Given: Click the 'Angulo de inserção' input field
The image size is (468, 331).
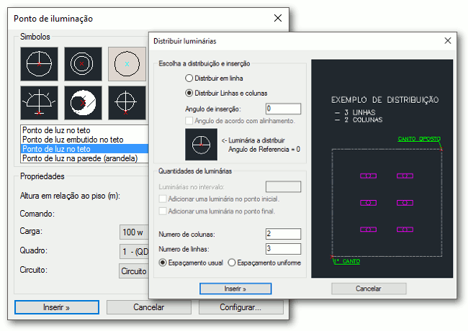Looking at the screenshot, I should tap(283, 109).
